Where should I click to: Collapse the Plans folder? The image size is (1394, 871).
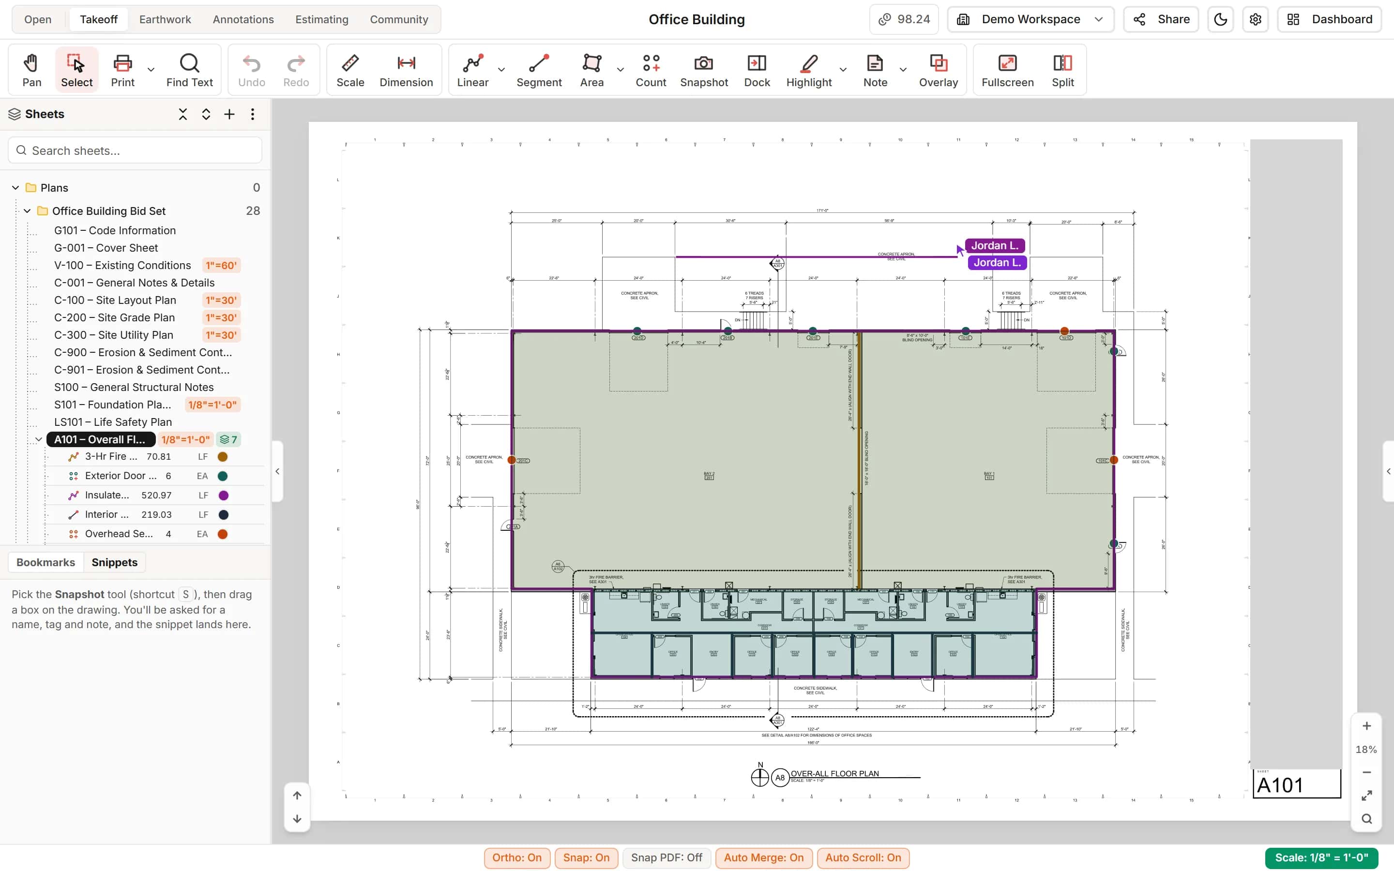coord(15,188)
